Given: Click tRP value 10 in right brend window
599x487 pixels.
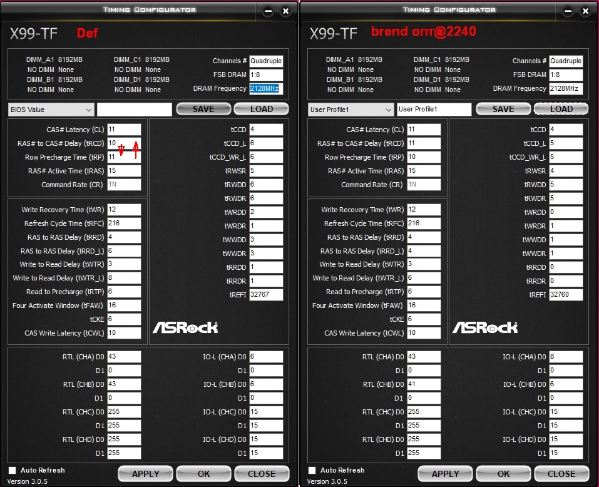Looking at the screenshot, I should click(424, 157).
